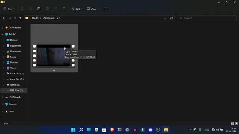Open Discord from taskbar

tap(150, 130)
